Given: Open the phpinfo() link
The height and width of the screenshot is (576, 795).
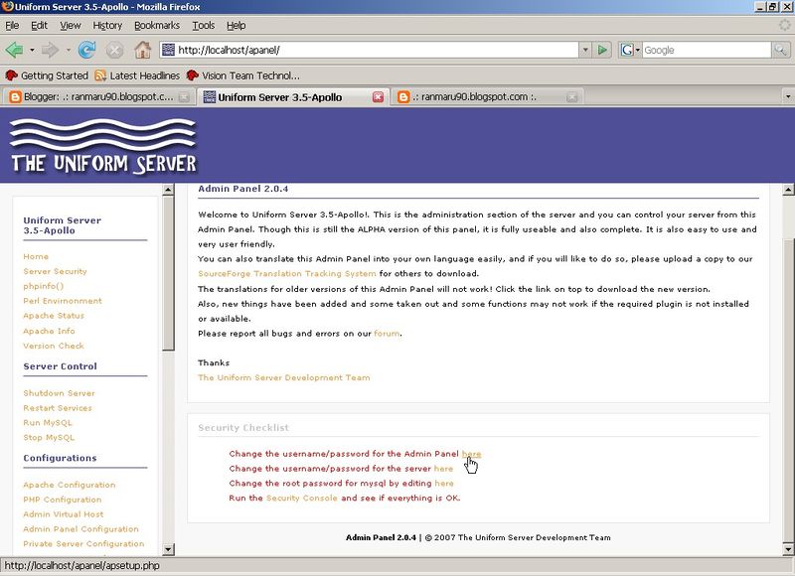Looking at the screenshot, I should (x=43, y=286).
